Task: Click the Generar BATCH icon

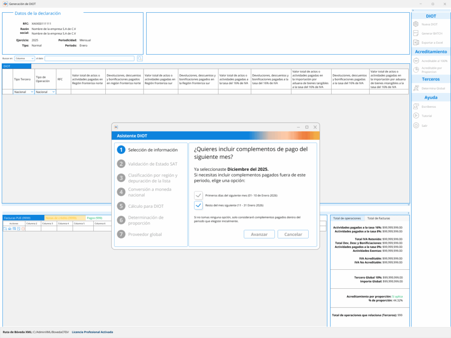Action: 416,33
